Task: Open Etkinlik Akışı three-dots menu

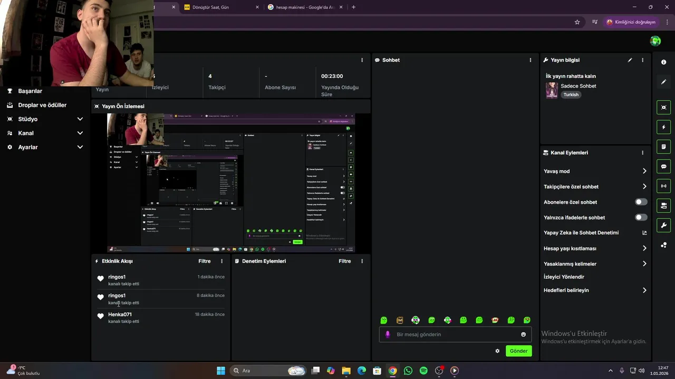Action: 221,261
